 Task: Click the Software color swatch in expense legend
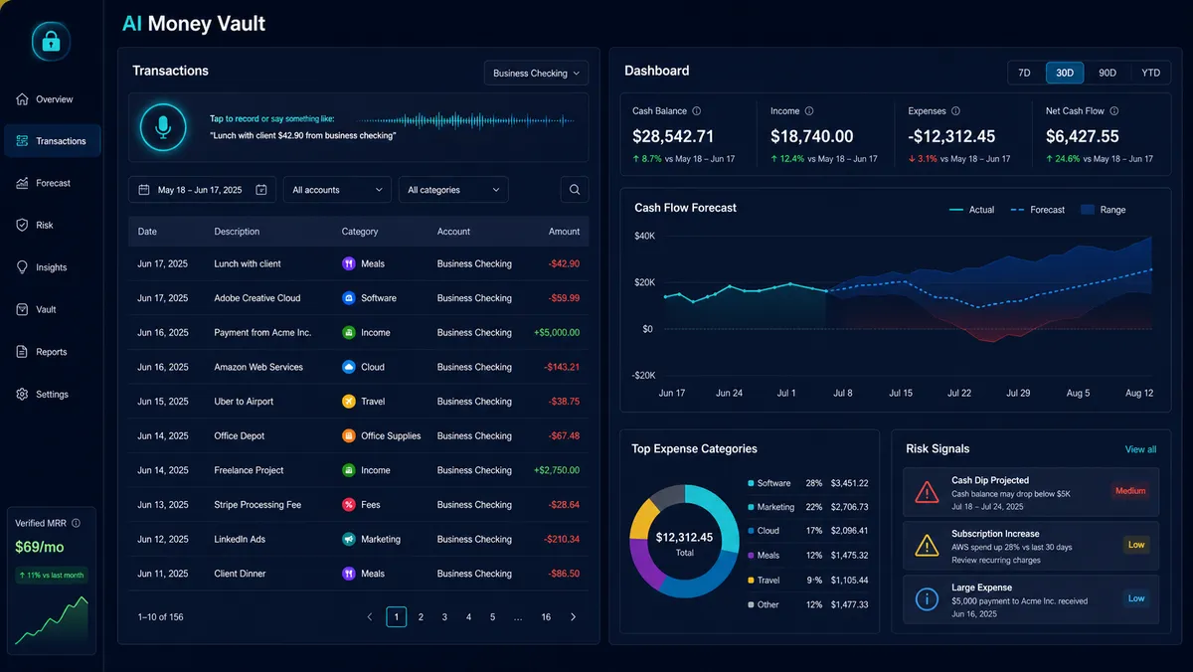(x=751, y=483)
